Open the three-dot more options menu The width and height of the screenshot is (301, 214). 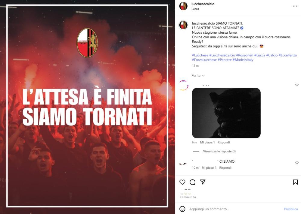(x=295, y=6)
